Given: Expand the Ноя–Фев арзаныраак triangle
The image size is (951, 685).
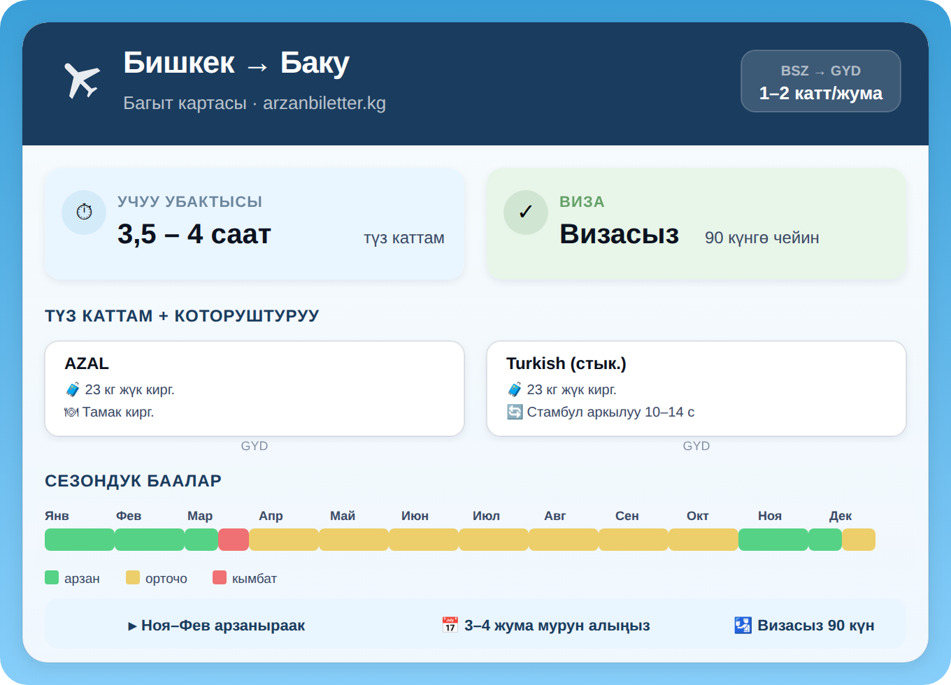Looking at the screenshot, I should click(x=132, y=626).
